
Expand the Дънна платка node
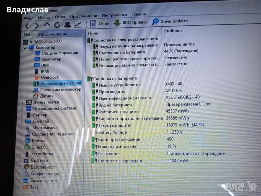point(22,103)
